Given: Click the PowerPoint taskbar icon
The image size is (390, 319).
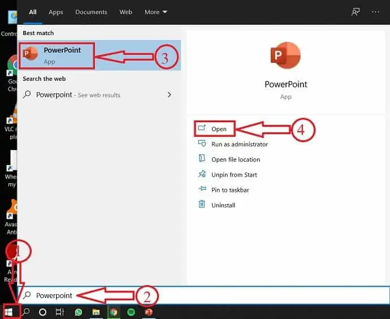Looking at the screenshot, I should (149, 312).
